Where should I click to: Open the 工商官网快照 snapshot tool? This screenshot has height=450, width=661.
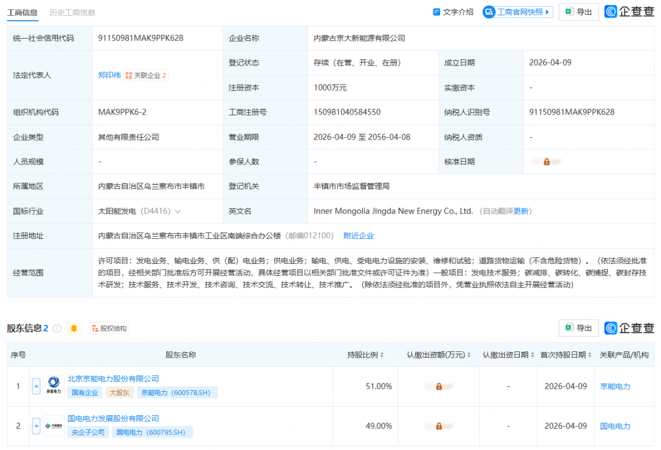click(518, 12)
